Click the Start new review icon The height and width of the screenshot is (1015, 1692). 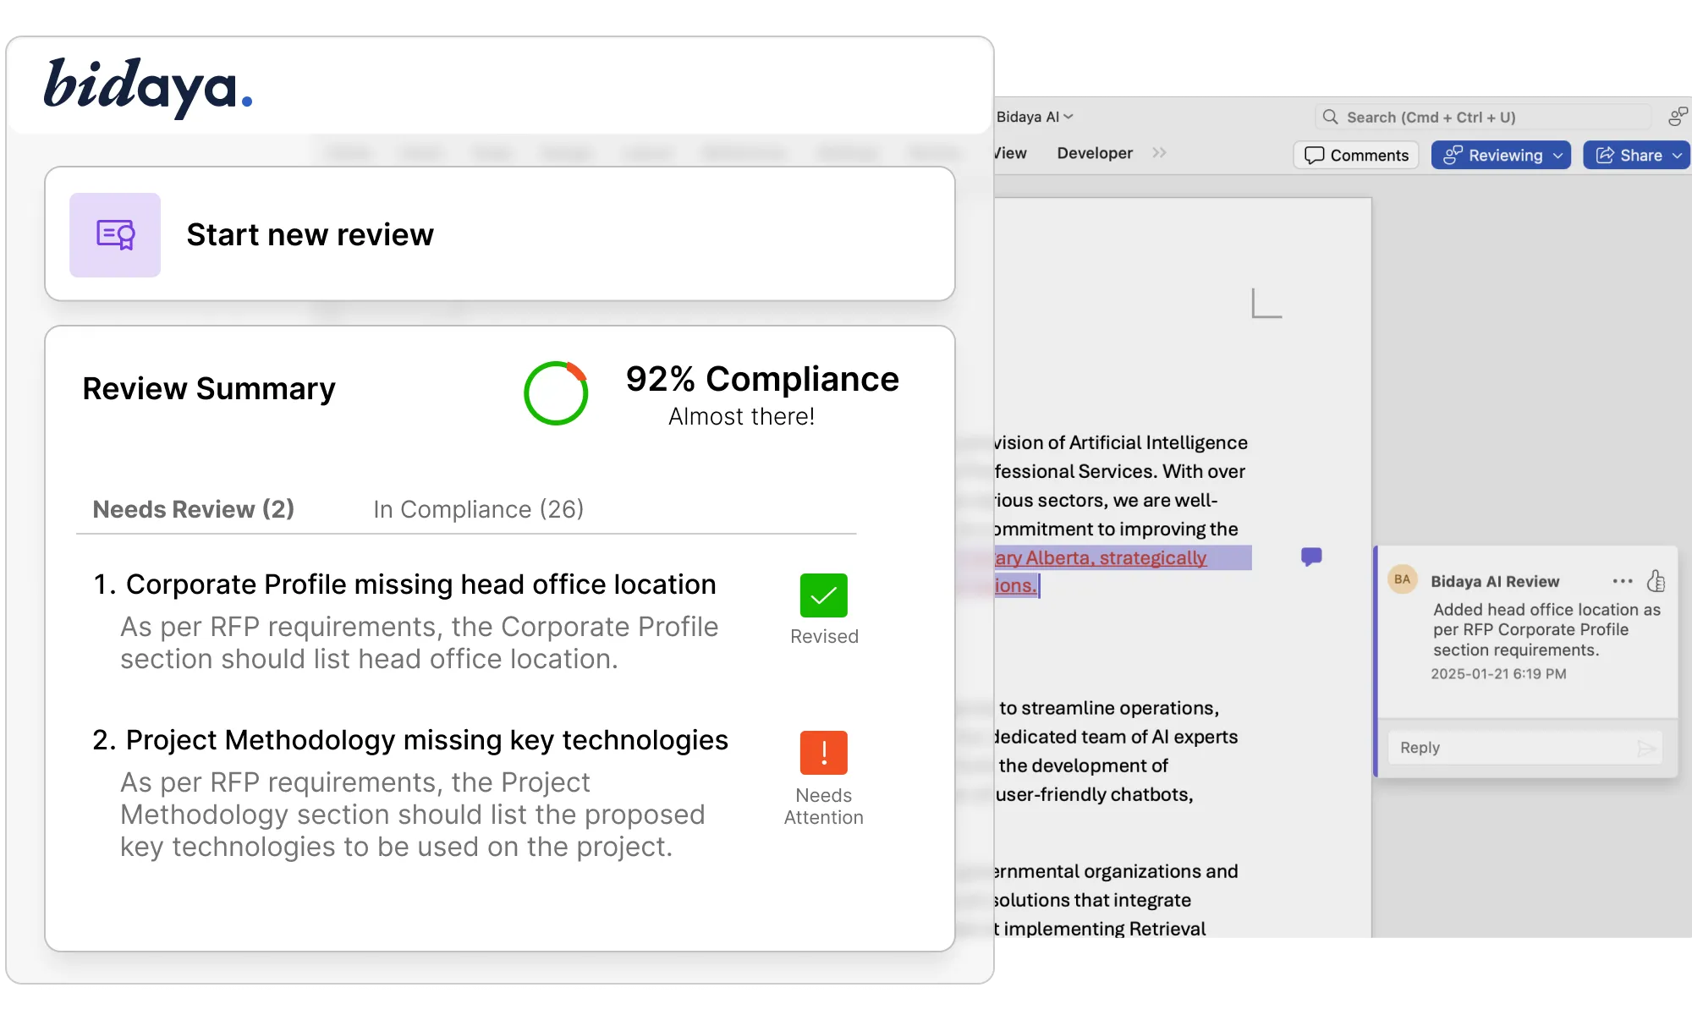pyautogui.click(x=115, y=235)
